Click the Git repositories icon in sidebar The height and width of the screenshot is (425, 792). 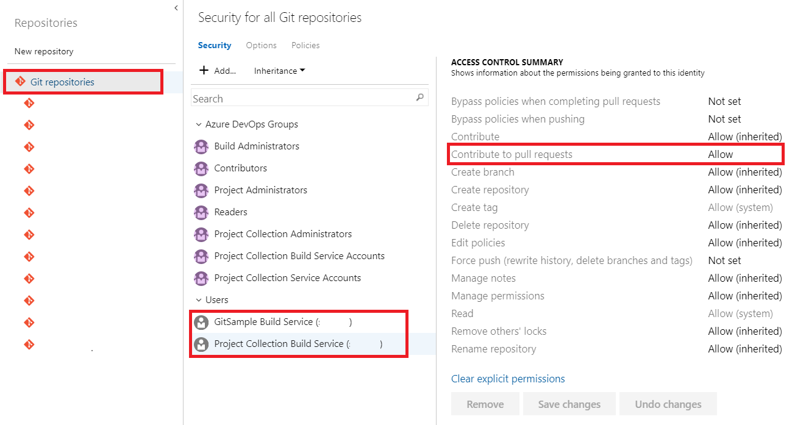coord(20,82)
